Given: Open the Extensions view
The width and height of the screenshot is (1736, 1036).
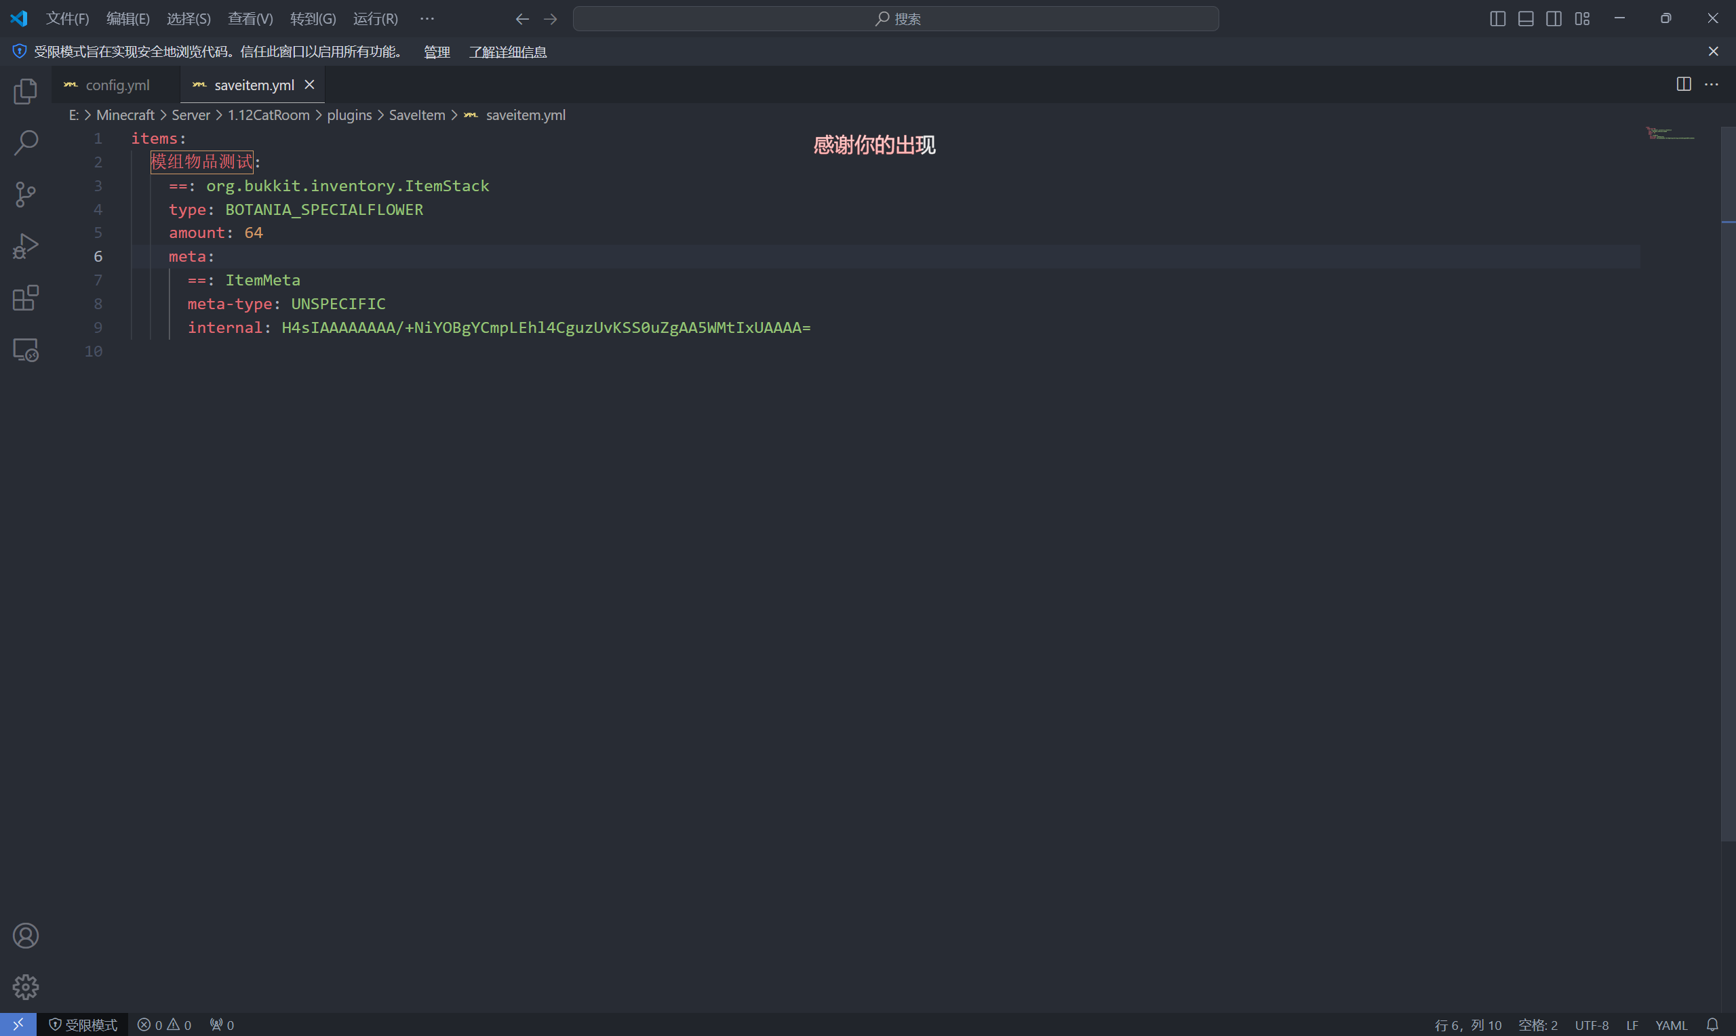Looking at the screenshot, I should click(x=25, y=298).
